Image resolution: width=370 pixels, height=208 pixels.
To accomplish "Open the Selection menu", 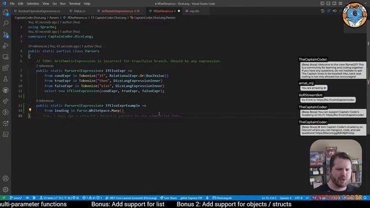I will [x=33, y=3].
